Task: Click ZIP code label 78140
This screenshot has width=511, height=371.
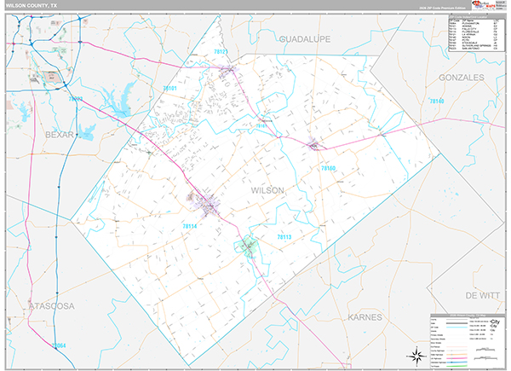Action: click(437, 101)
